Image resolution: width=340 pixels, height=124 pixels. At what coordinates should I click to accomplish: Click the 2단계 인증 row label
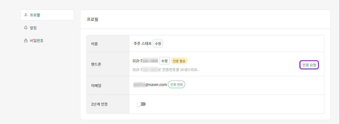(99, 104)
